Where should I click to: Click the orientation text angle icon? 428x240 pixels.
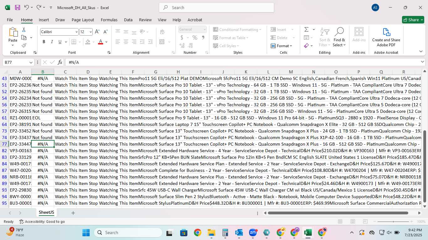142,32
